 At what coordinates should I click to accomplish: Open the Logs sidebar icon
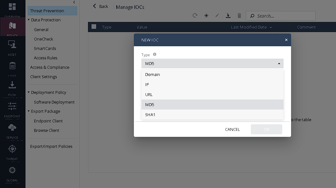click(x=12, y=66)
